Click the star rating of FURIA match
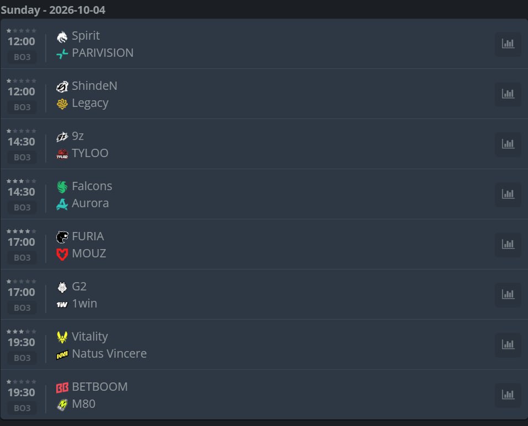This screenshot has height=426, width=528. [21, 231]
